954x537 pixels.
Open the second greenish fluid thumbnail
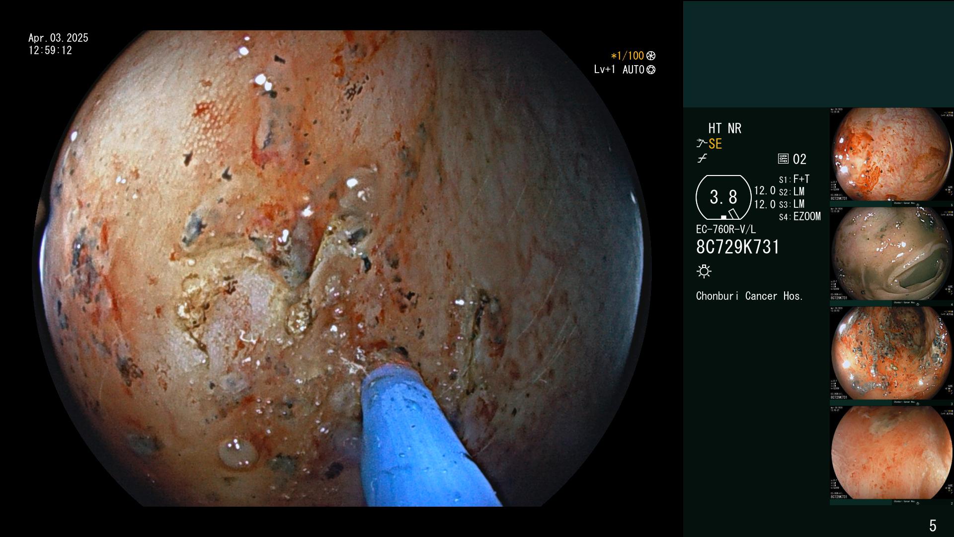click(891, 254)
